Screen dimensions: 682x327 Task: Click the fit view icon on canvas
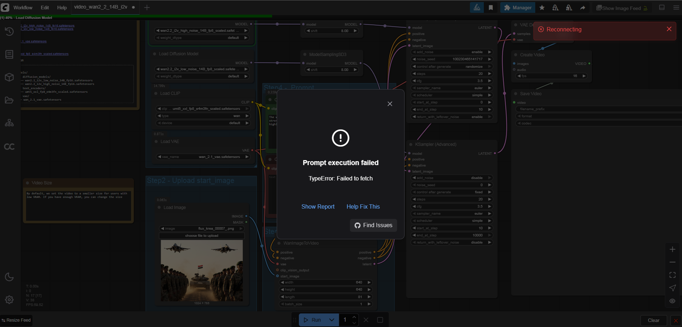pos(672,275)
